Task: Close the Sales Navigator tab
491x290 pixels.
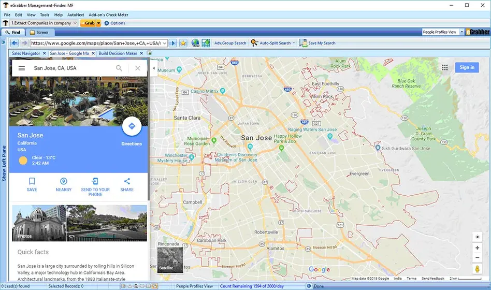Action: tap(44, 53)
